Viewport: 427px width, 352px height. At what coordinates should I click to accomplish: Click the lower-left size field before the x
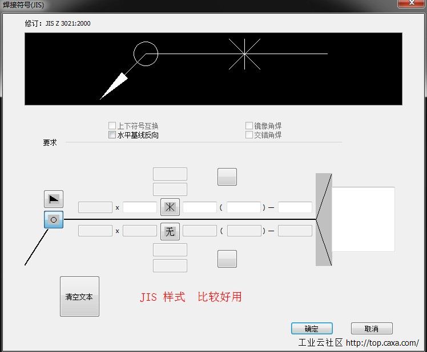[x=95, y=231]
